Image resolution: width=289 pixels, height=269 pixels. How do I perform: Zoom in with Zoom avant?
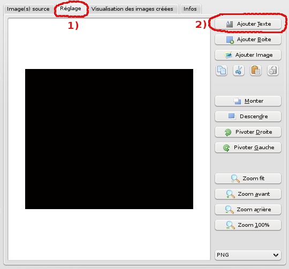248,194
